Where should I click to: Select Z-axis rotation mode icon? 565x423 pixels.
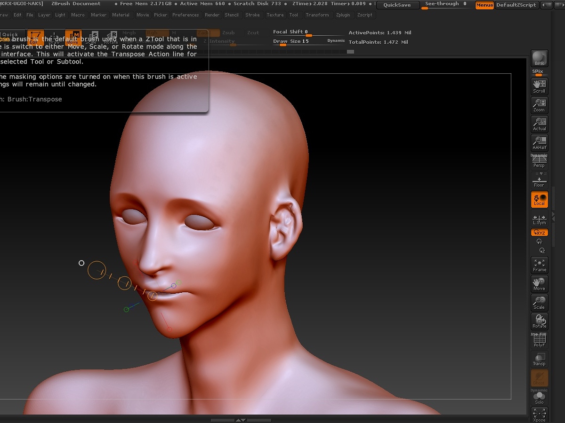[541, 251]
